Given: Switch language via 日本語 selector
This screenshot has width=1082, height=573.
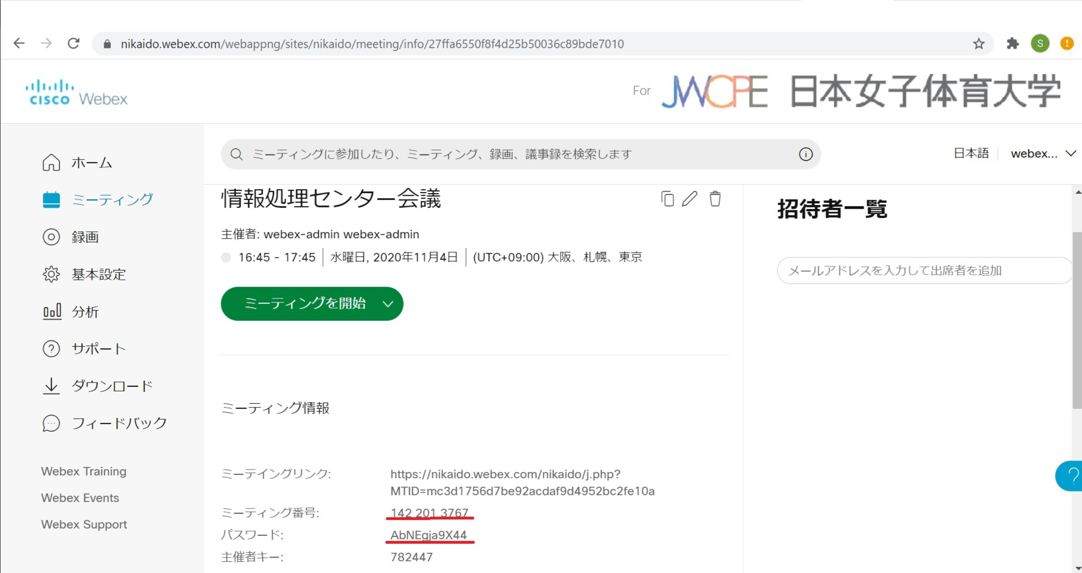Looking at the screenshot, I should 971,153.
